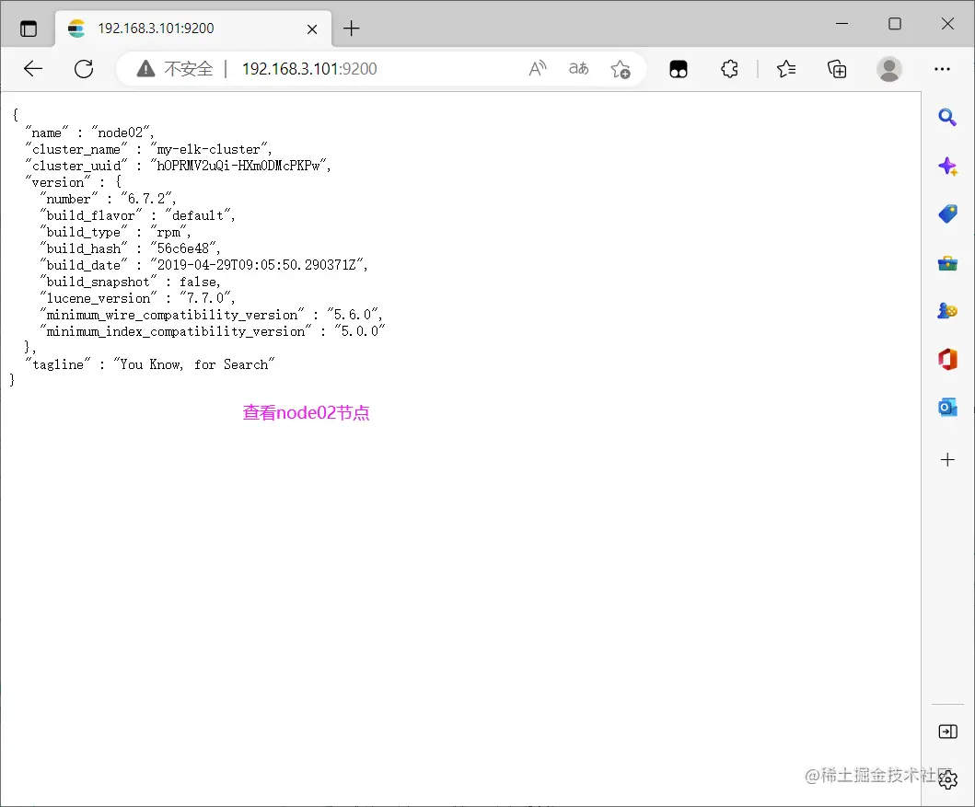Image resolution: width=975 pixels, height=807 pixels.
Task: Click the build_snapshot "false" value
Action: pos(198,282)
